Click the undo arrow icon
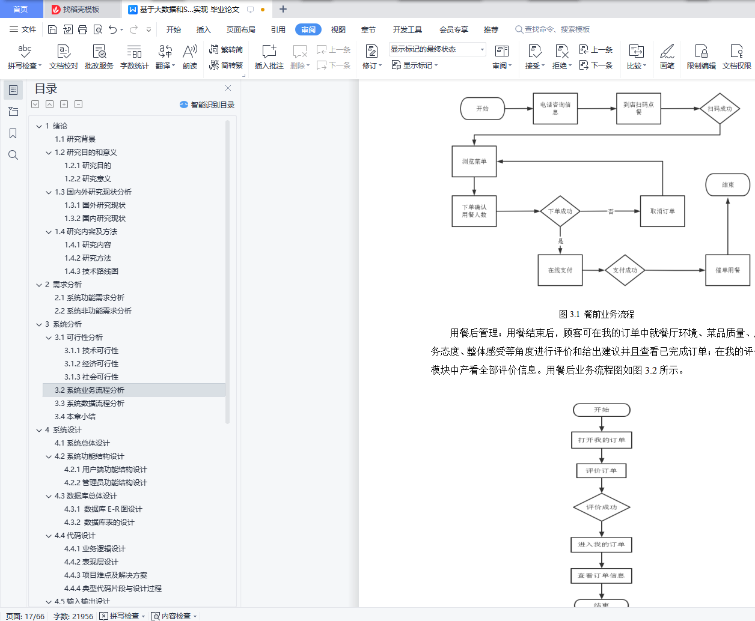The width and height of the screenshot is (755, 621). pos(112,29)
